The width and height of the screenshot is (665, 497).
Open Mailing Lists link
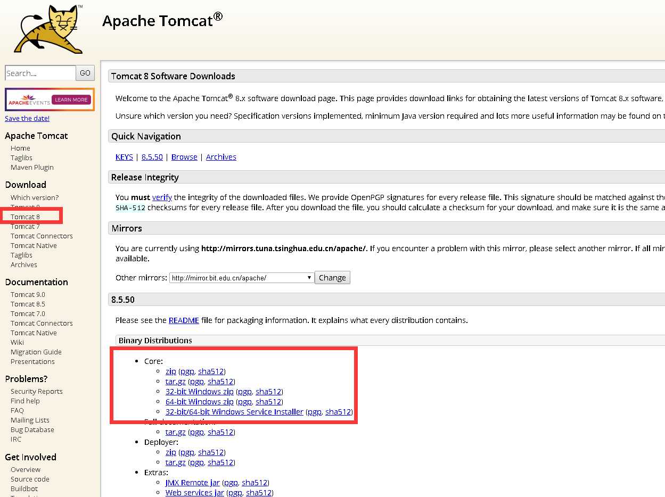(30, 420)
